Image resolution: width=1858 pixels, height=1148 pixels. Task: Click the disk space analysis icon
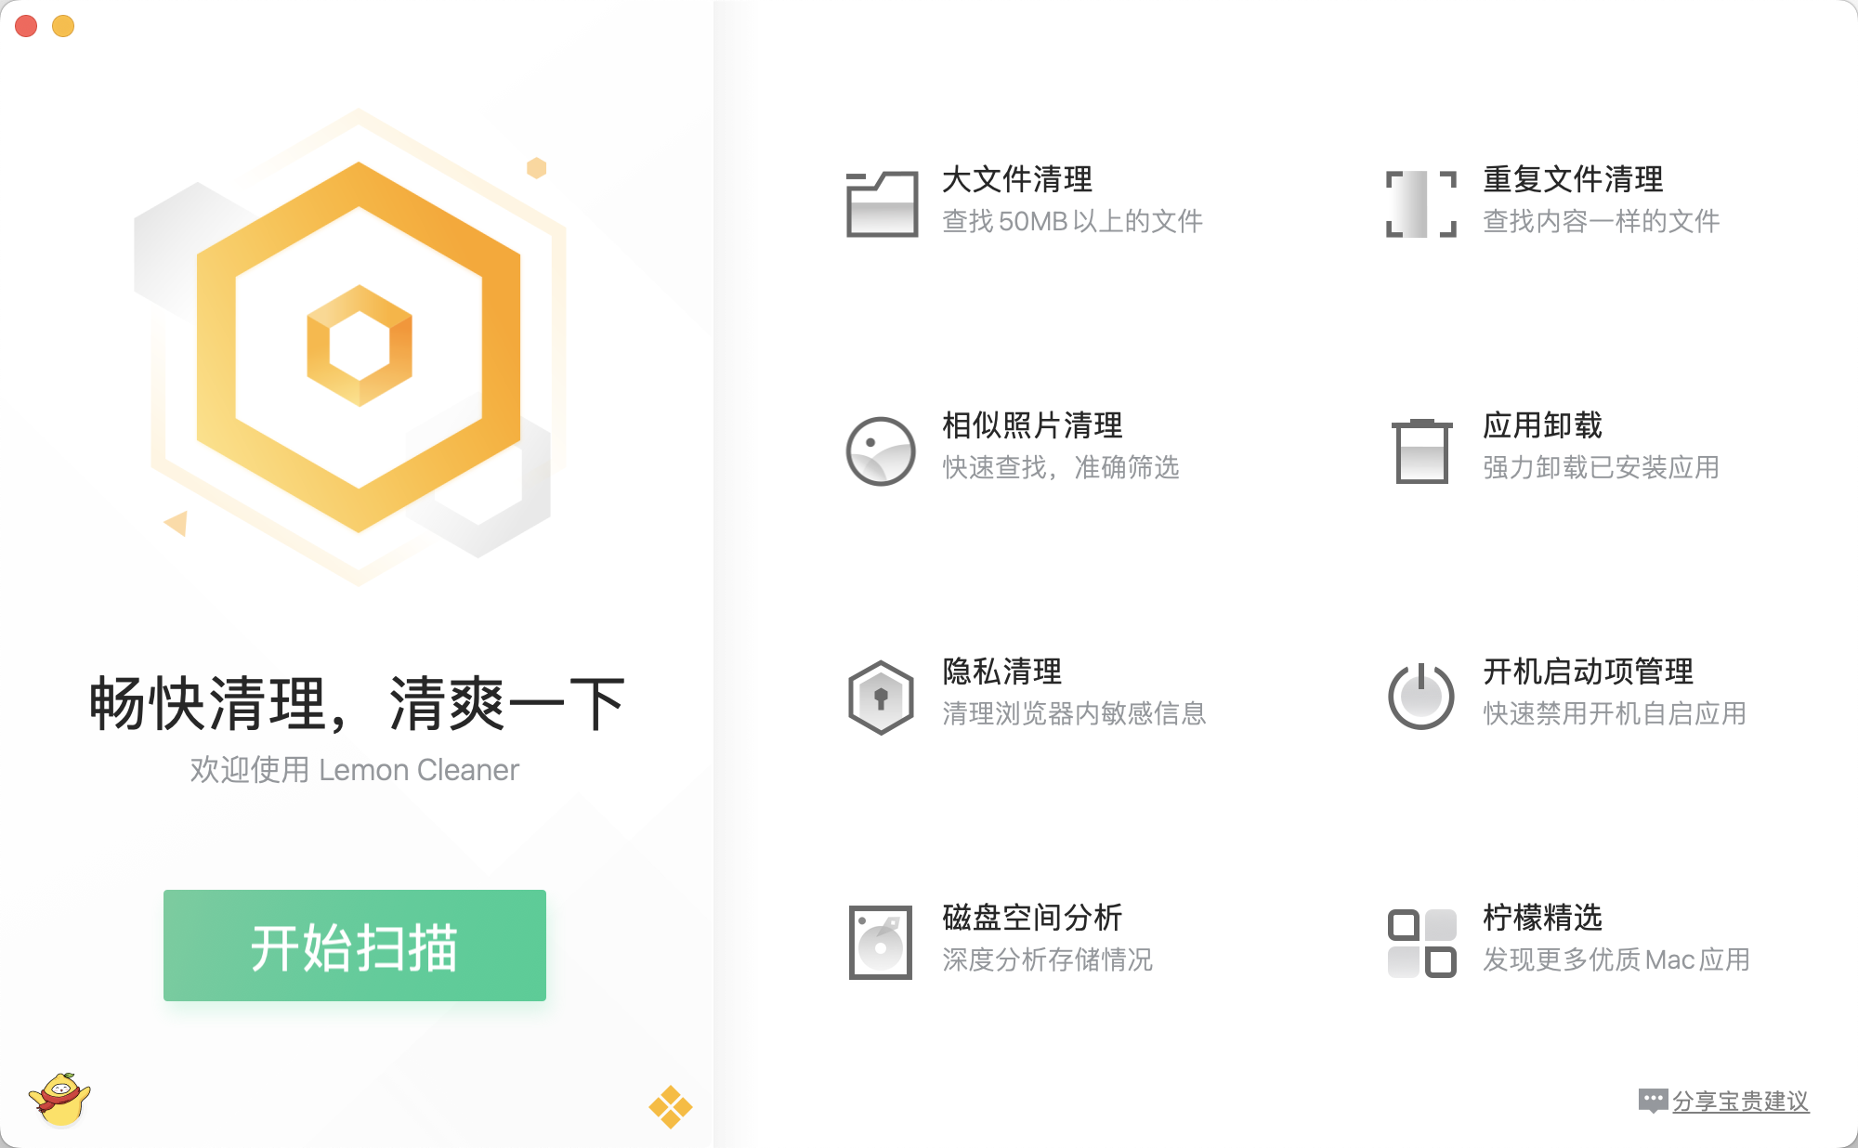click(x=880, y=942)
